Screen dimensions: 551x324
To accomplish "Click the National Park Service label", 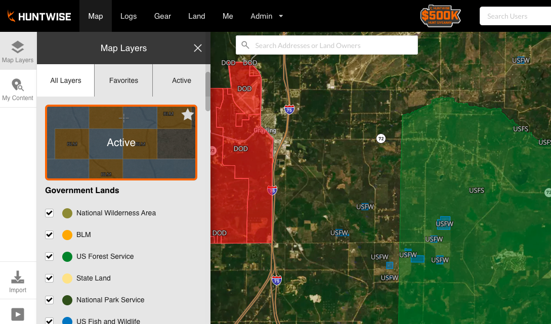I will coord(110,300).
